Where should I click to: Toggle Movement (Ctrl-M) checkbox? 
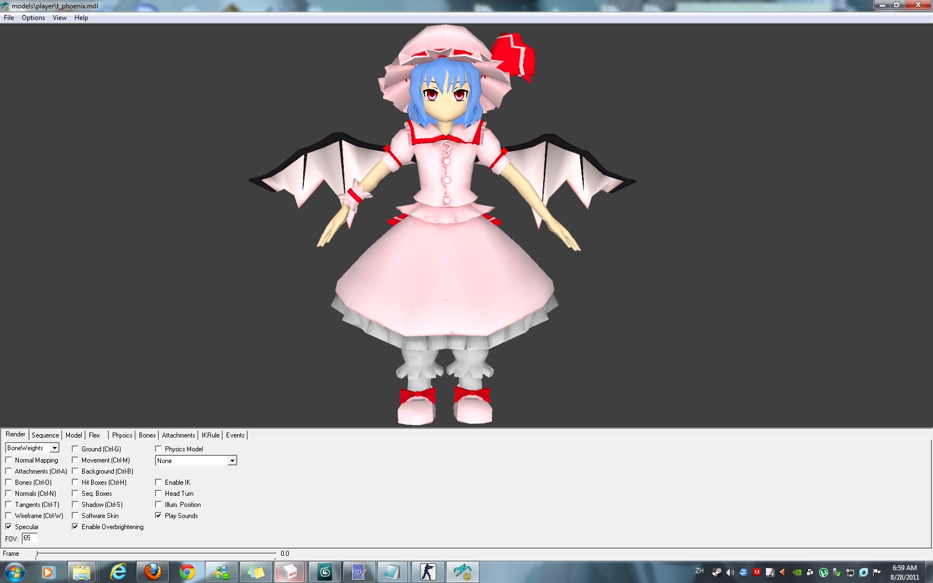coord(75,460)
